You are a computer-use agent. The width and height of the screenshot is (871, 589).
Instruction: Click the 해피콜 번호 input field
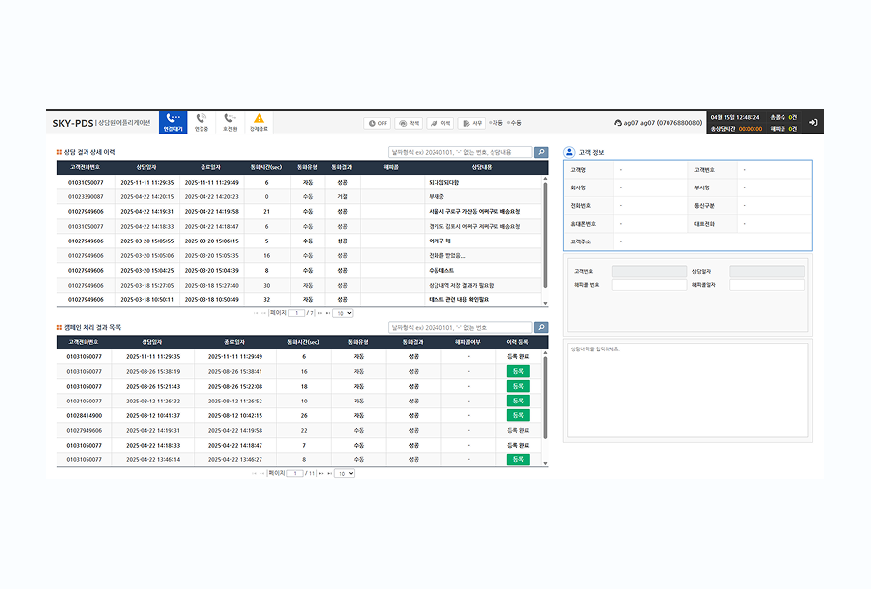(650, 285)
